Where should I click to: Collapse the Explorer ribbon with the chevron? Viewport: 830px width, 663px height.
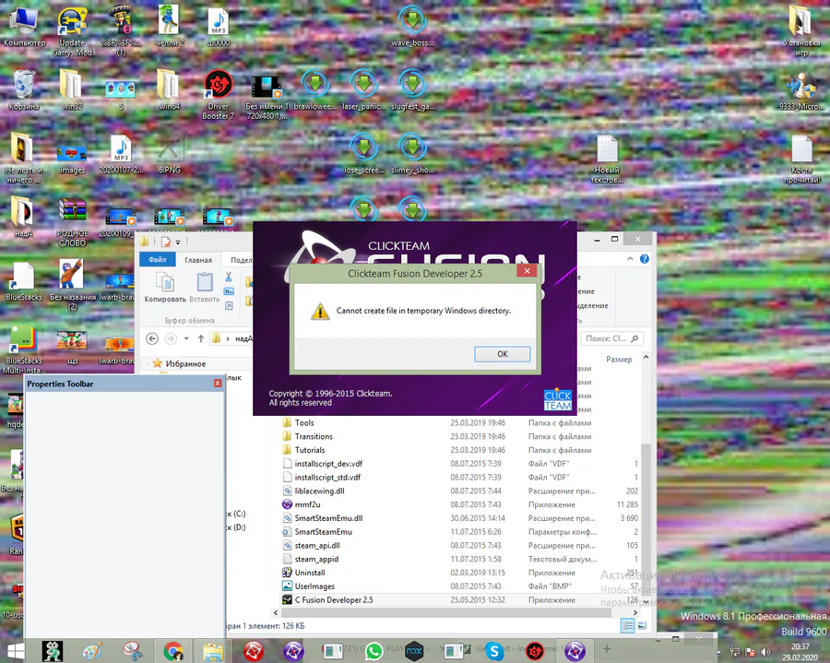coord(630,259)
